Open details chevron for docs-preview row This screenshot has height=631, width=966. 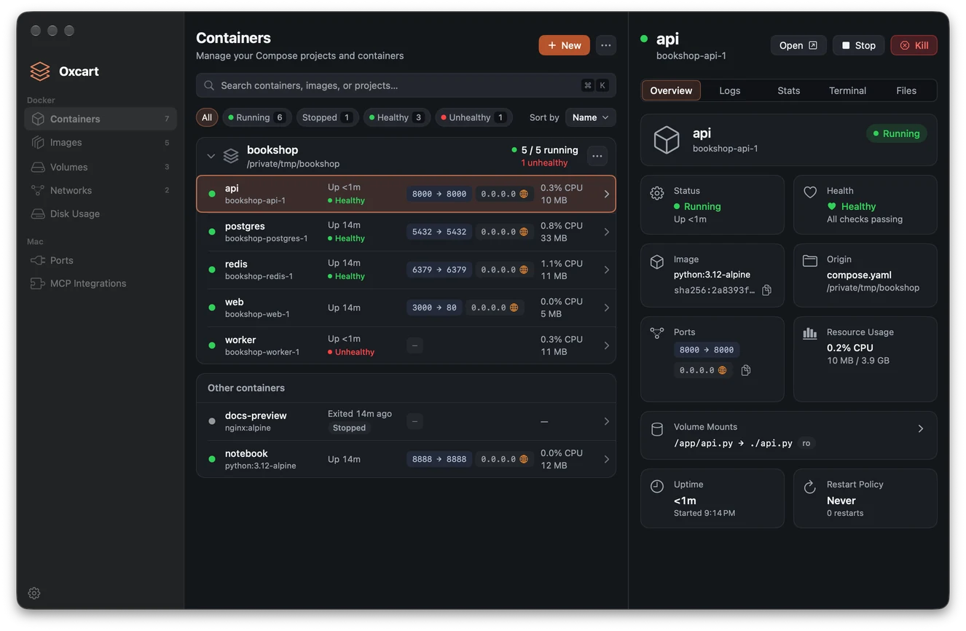[606, 421]
